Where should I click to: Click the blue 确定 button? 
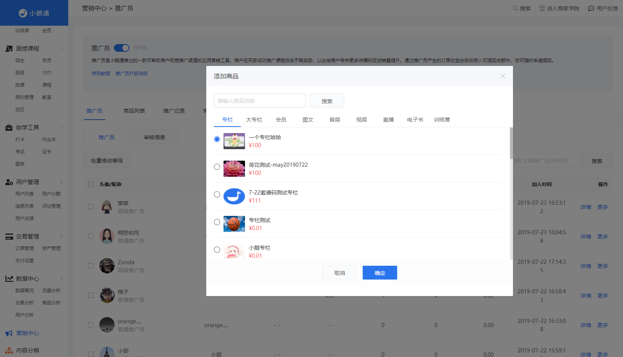coord(380,273)
